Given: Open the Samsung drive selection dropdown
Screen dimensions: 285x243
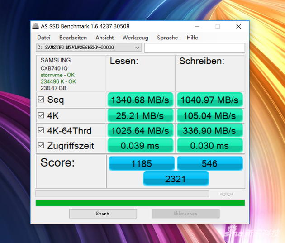Looking at the screenshot, I should click(x=138, y=48).
